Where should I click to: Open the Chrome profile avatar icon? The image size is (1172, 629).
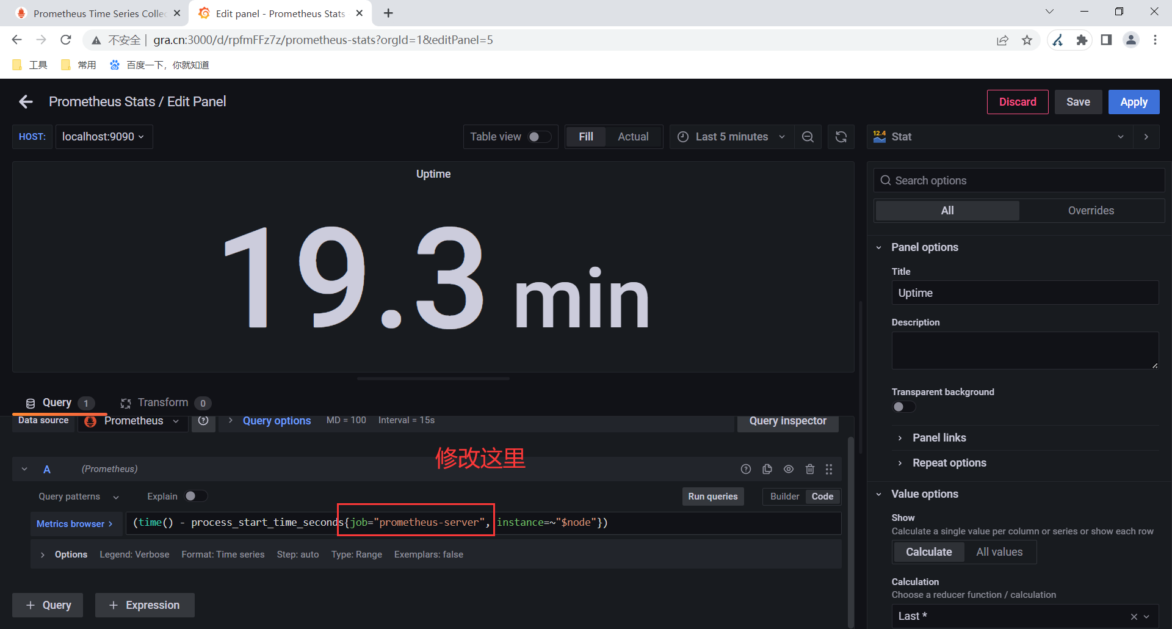(x=1131, y=40)
